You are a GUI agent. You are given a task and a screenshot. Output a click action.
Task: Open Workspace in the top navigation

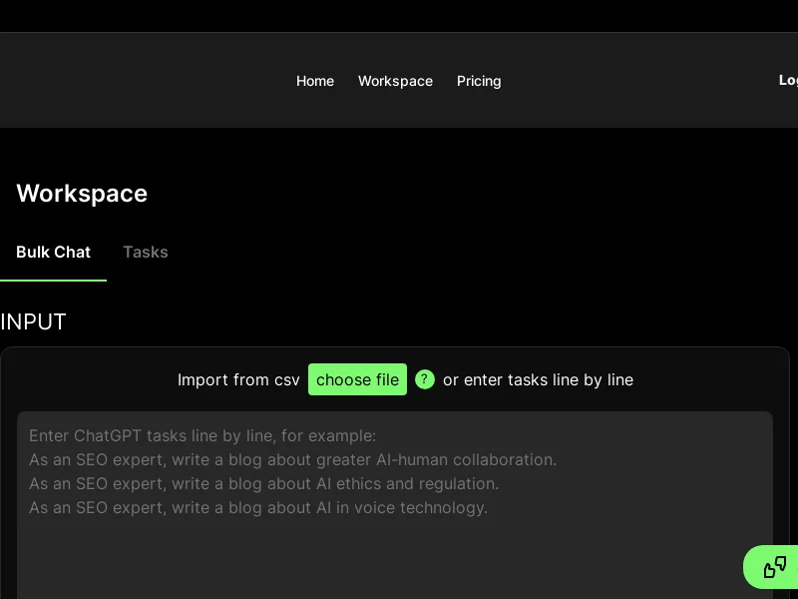point(395,81)
